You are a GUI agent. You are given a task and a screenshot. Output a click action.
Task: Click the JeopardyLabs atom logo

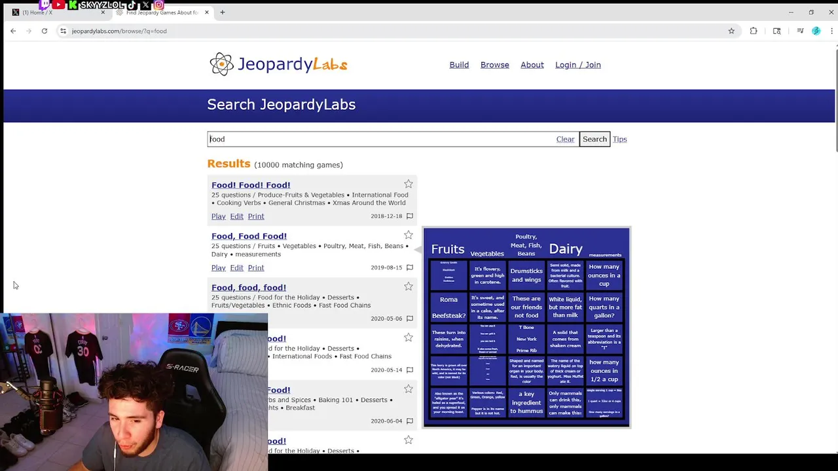(221, 64)
